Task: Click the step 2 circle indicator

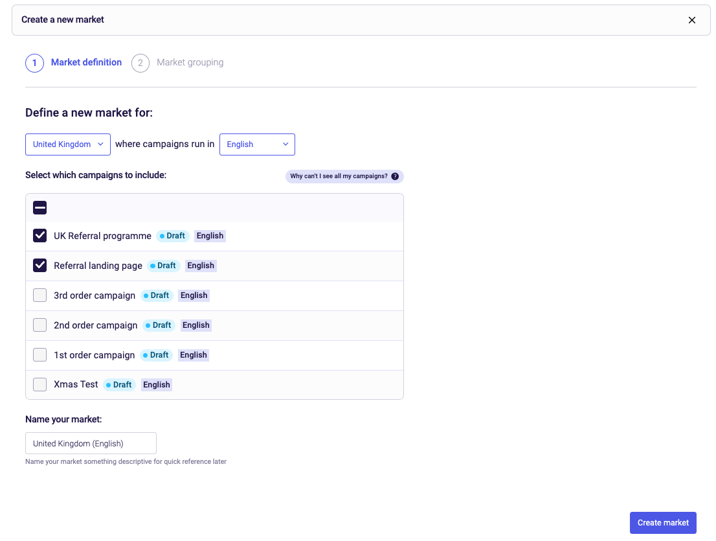Action: (140, 63)
